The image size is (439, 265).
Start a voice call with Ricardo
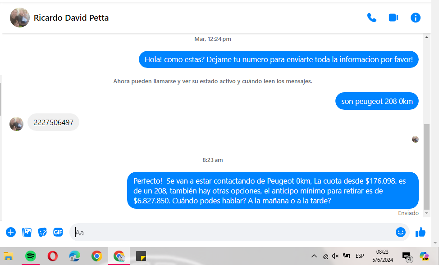[371, 18]
